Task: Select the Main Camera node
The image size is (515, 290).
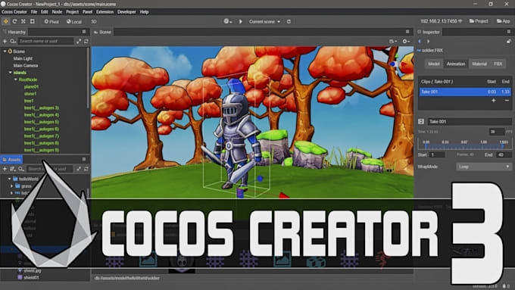Action: (x=25, y=66)
